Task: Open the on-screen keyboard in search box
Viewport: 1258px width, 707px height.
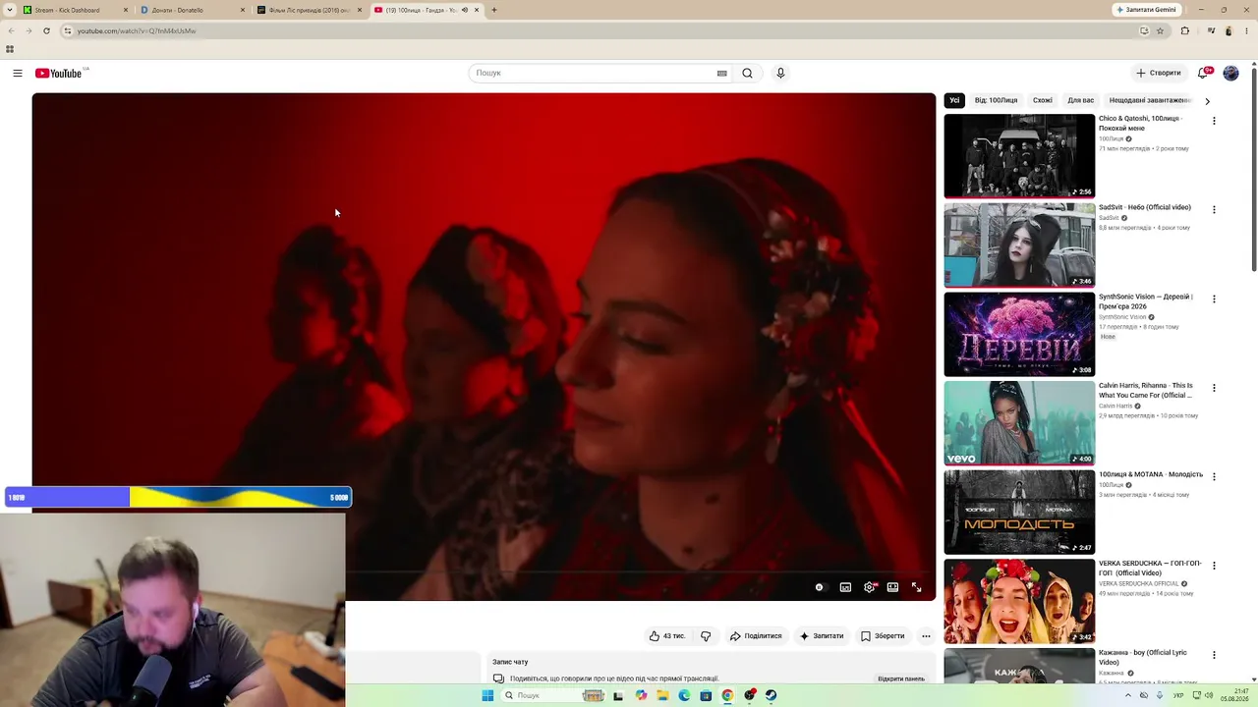Action: (721, 73)
